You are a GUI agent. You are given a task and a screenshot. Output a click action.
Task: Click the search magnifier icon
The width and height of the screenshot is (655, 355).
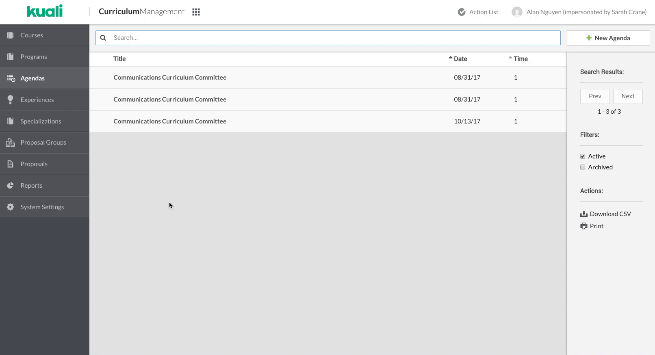click(x=103, y=38)
